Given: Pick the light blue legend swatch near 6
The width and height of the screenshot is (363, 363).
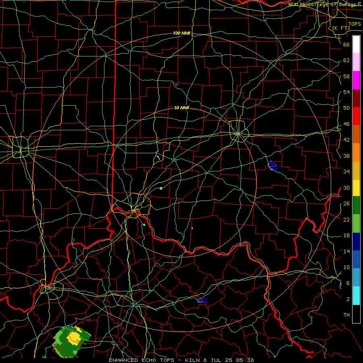Looking at the screenshot, I should 356,277.
